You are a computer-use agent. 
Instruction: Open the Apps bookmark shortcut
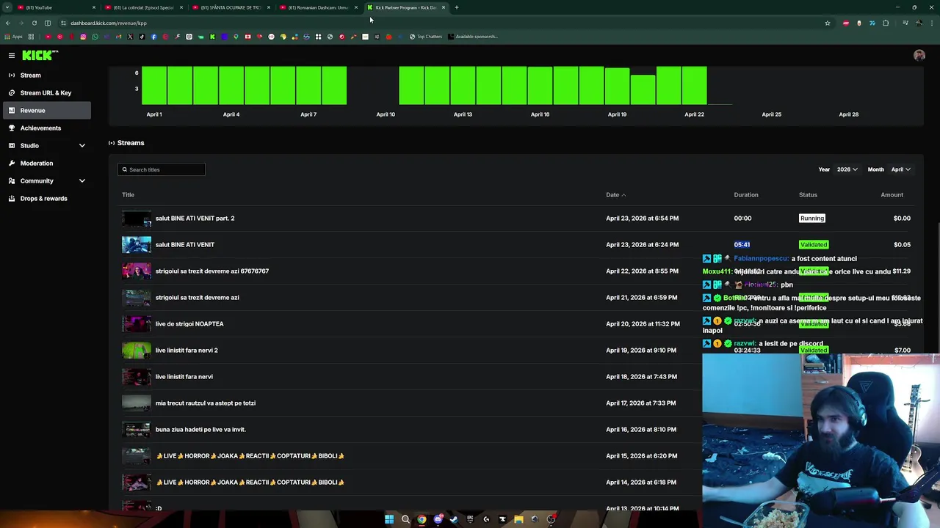pyautogui.click(x=13, y=37)
